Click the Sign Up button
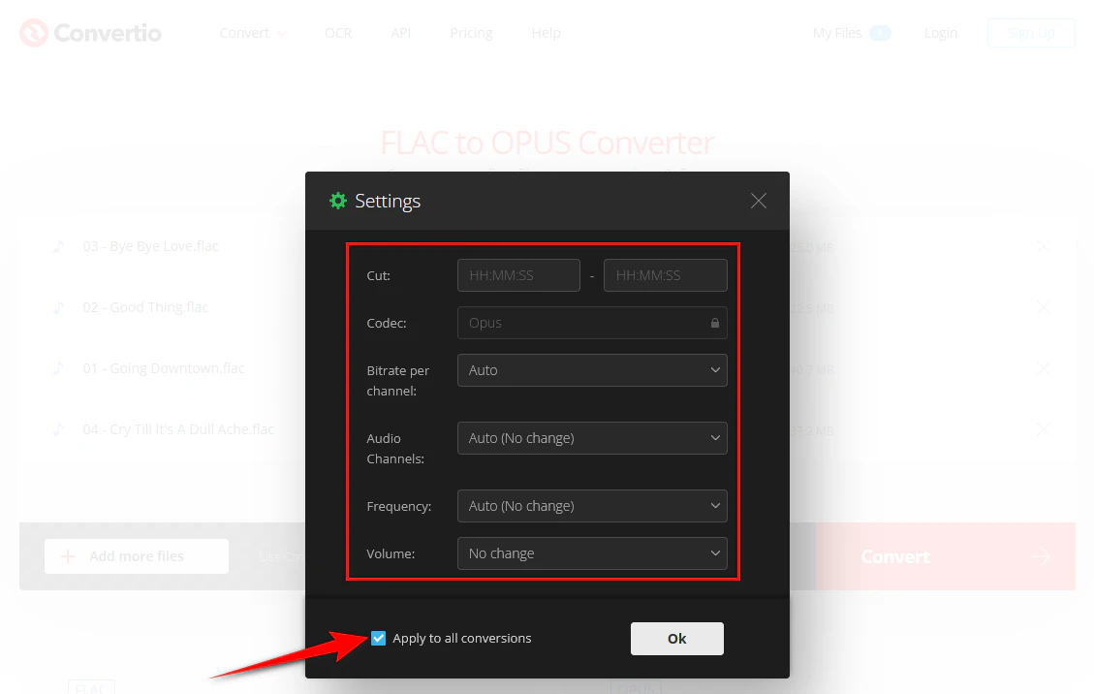1094x694 pixels. point(1030,33)
